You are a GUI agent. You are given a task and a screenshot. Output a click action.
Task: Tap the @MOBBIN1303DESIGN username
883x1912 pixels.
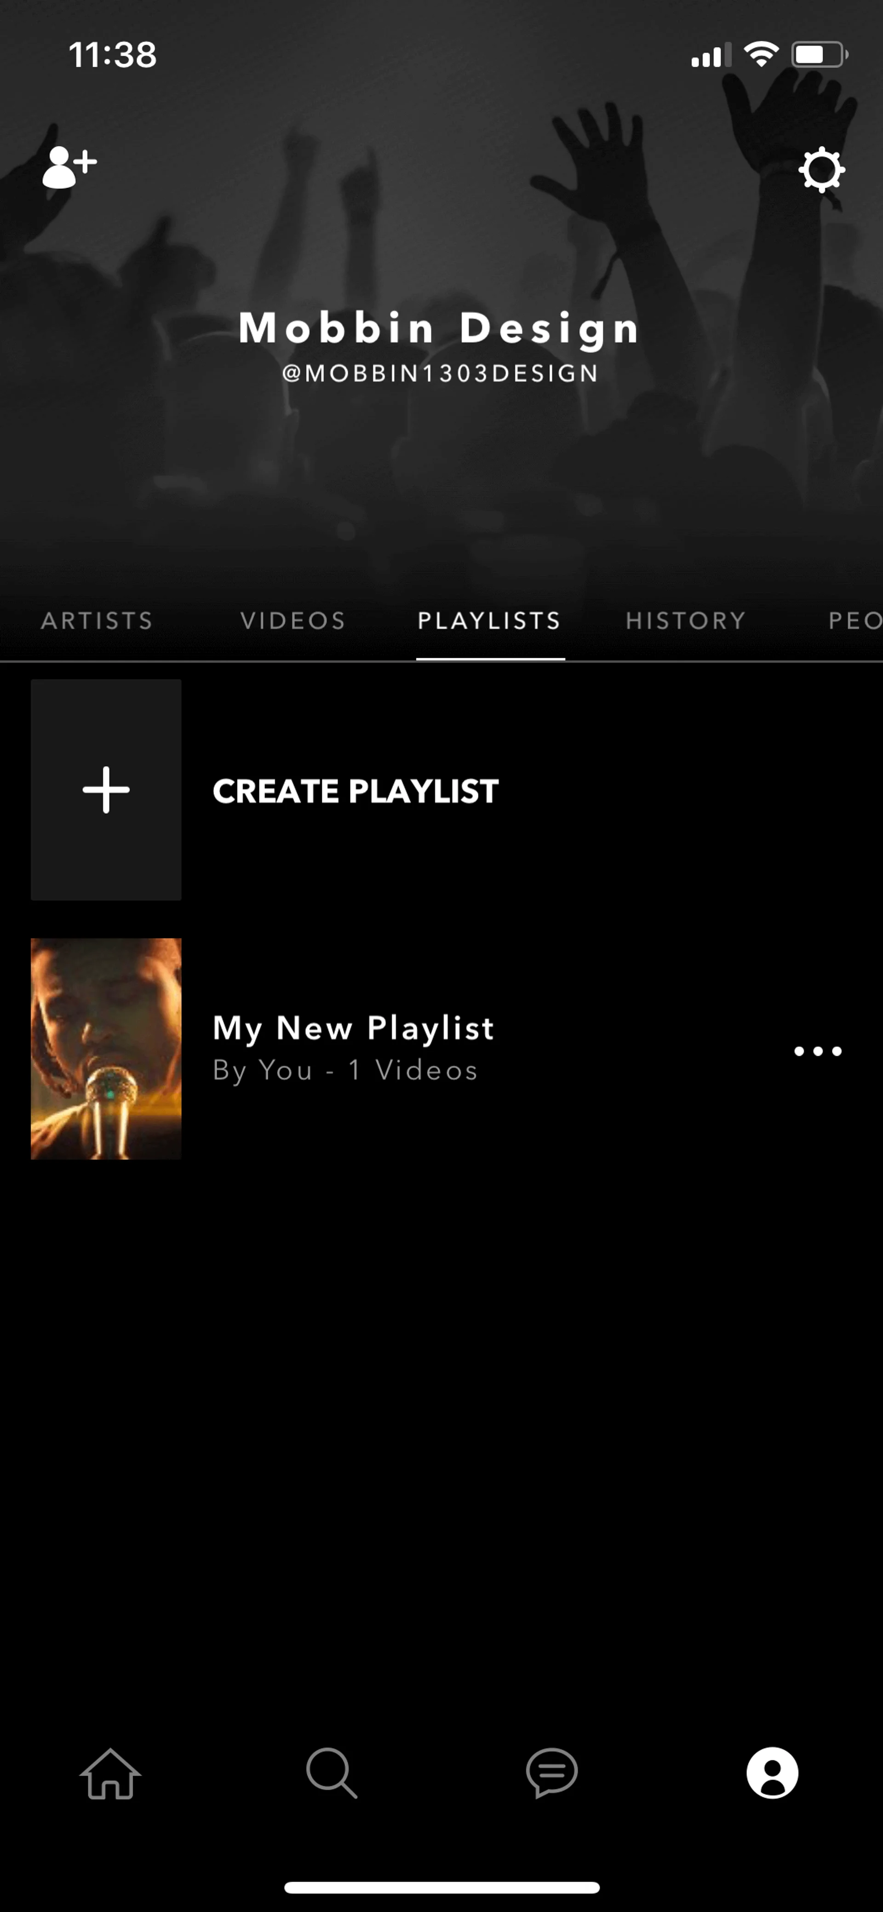point(441,373)
